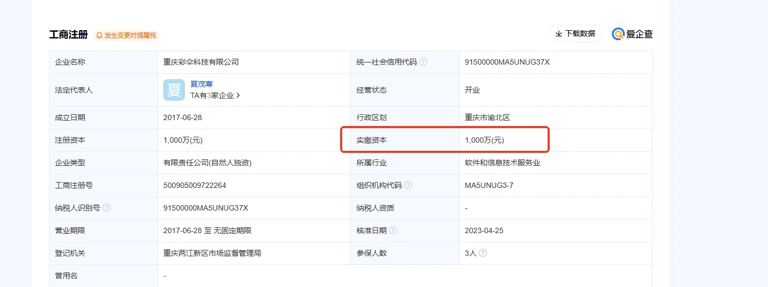The image size is (768, 287).
Task: Click help icon beside 统一社会信用代码
Action: click(x=423, y=62)
